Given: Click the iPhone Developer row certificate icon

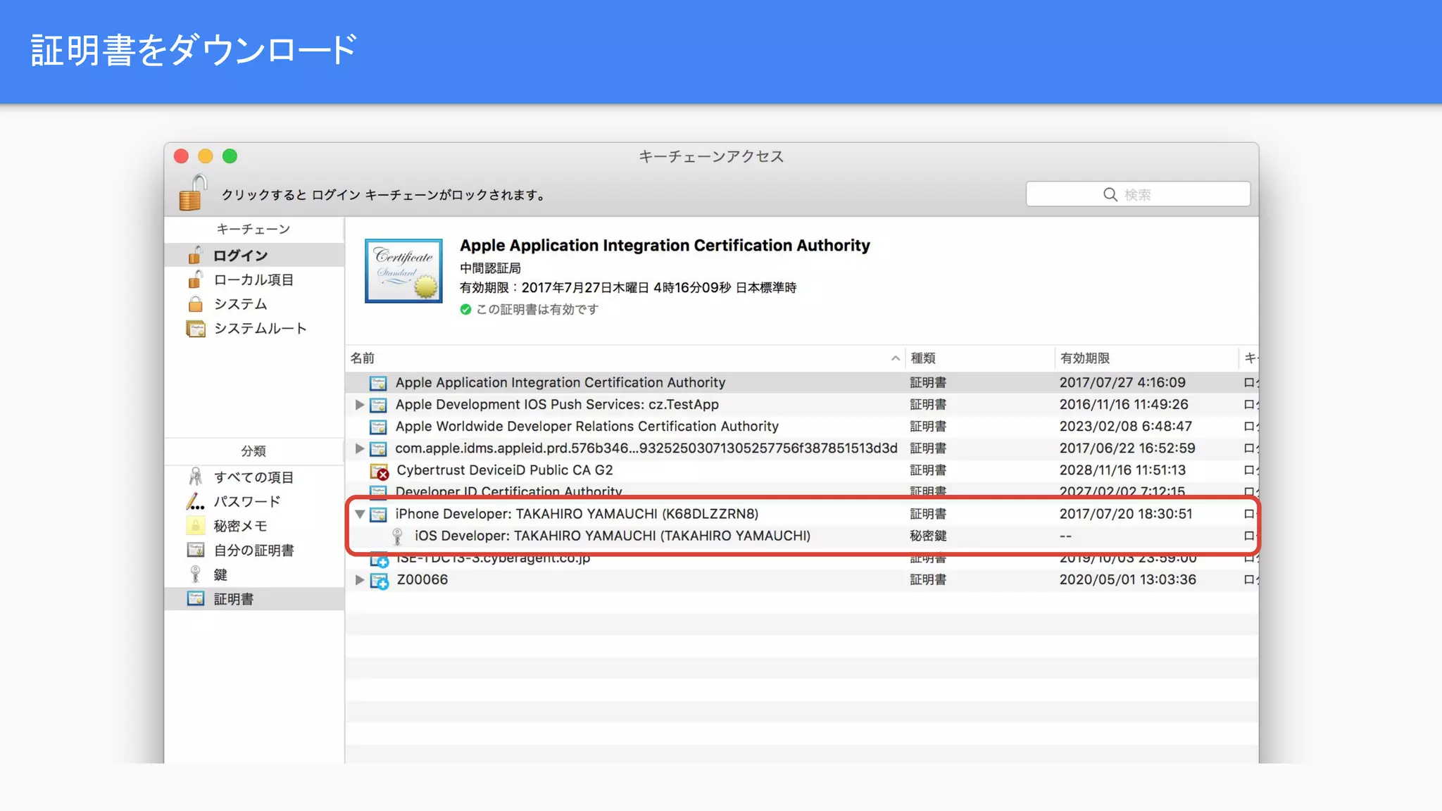Looking at the screenshot, I should [378, 515].
